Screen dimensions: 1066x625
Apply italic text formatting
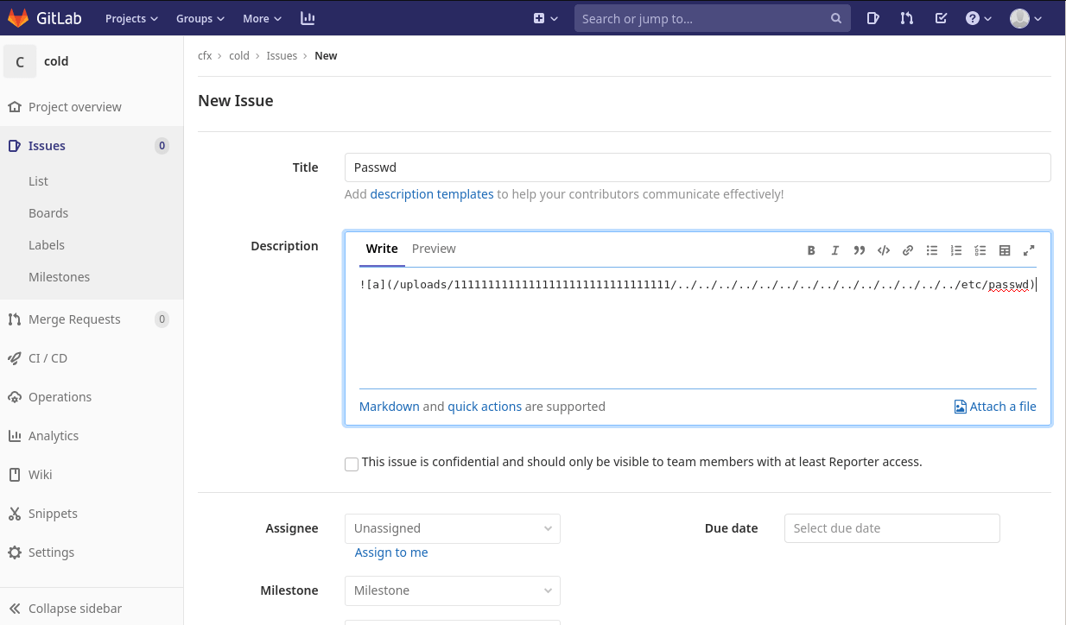[835, 250]
